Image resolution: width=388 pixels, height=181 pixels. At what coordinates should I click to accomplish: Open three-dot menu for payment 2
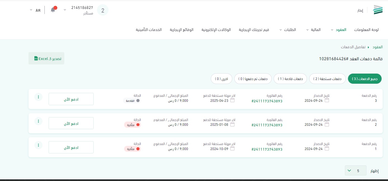38,121
